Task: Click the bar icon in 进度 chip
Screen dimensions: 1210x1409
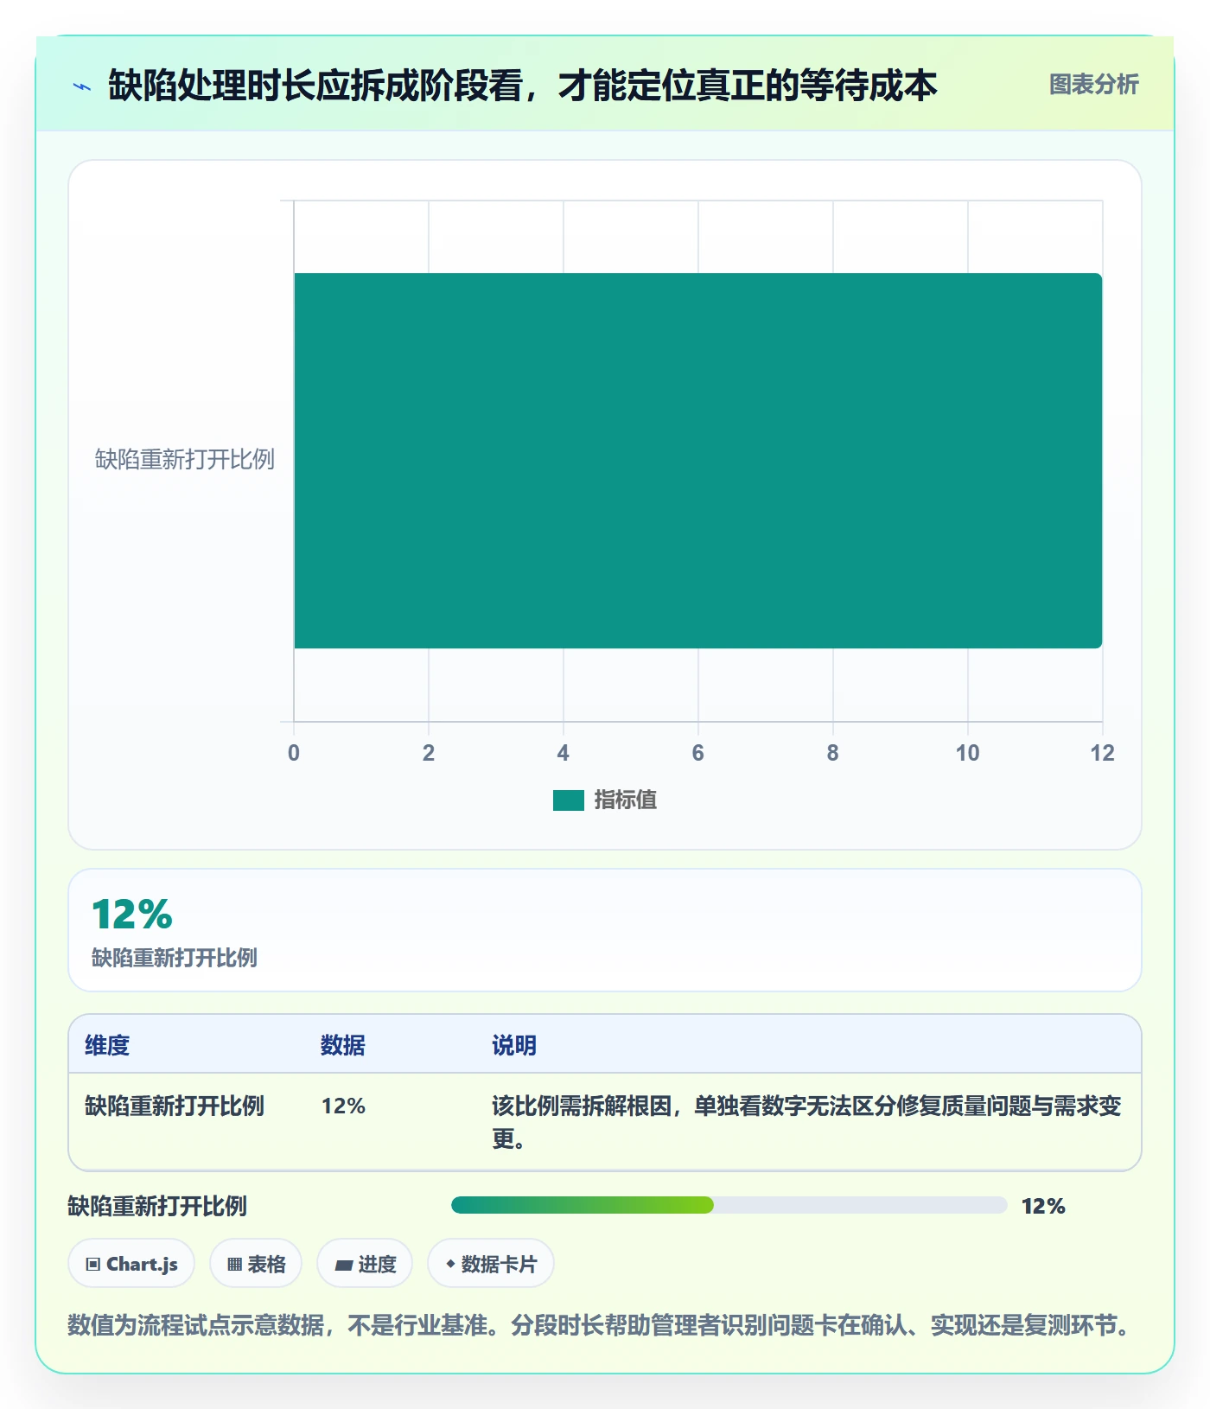Action: click(344, 1266)
